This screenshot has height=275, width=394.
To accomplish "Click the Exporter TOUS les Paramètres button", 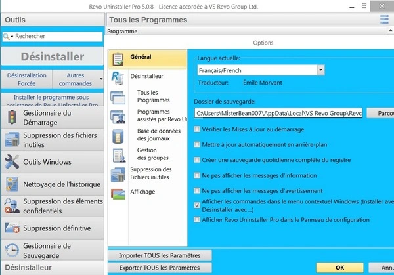I will (160, 268).
